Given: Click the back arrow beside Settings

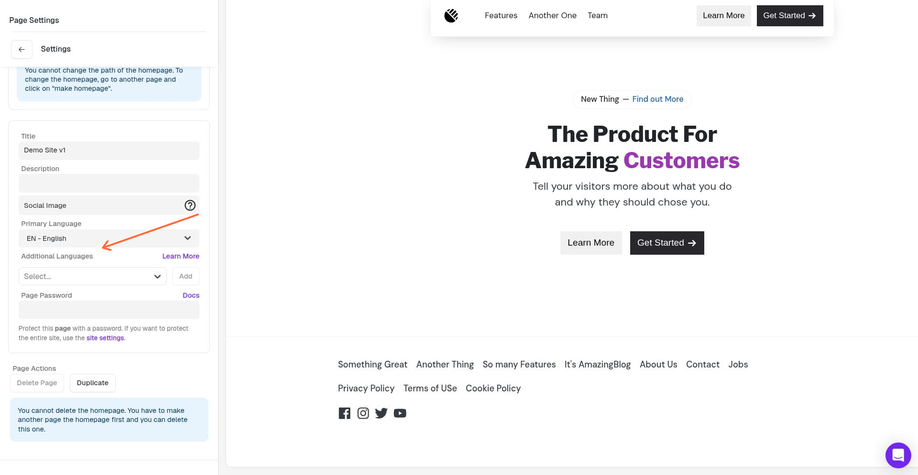Looking at the screenshot, I should click(x=22, y=49).
